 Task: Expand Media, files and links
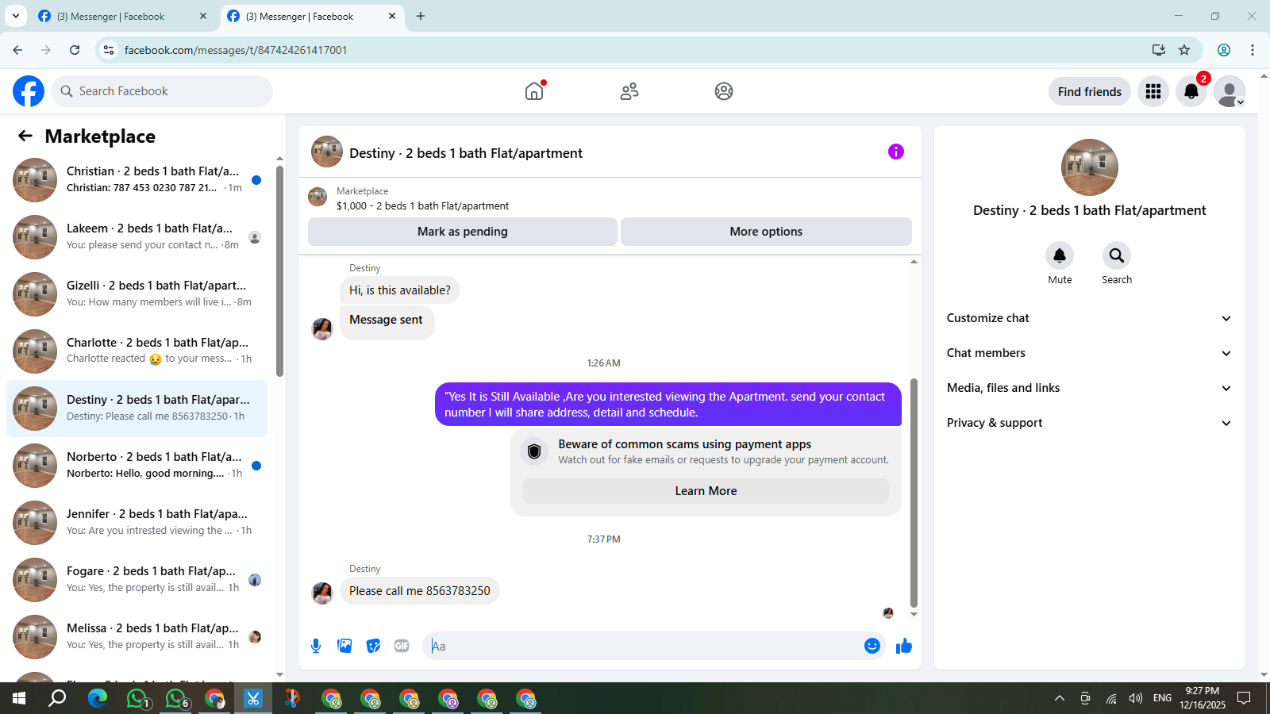click(1090, 388)
